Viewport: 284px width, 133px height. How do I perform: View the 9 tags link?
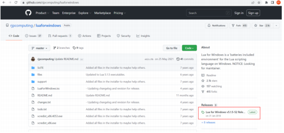click(78, 48)
